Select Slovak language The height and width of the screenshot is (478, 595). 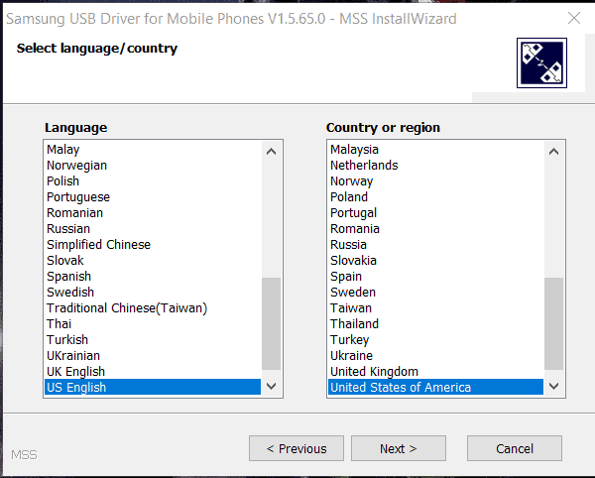point(153,261)
